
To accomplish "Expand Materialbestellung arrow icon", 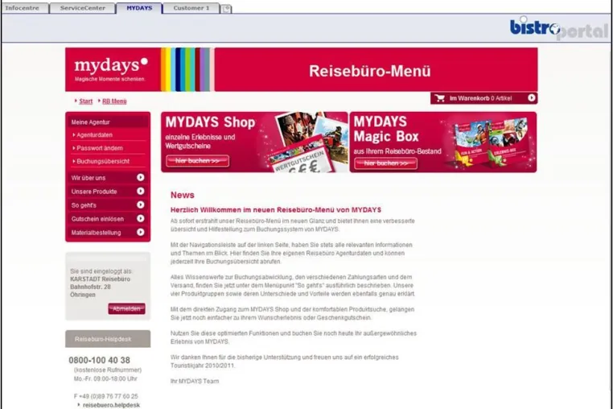I will coord(140,232).
